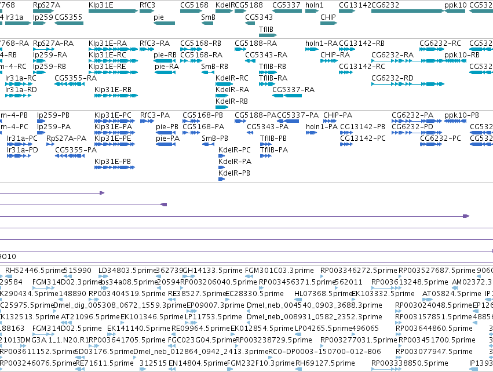Select transcript RfC3-RA
Image resolution: width=493 pixels, height=372 pixels.
pyautogui.click(x=147, y=49)
